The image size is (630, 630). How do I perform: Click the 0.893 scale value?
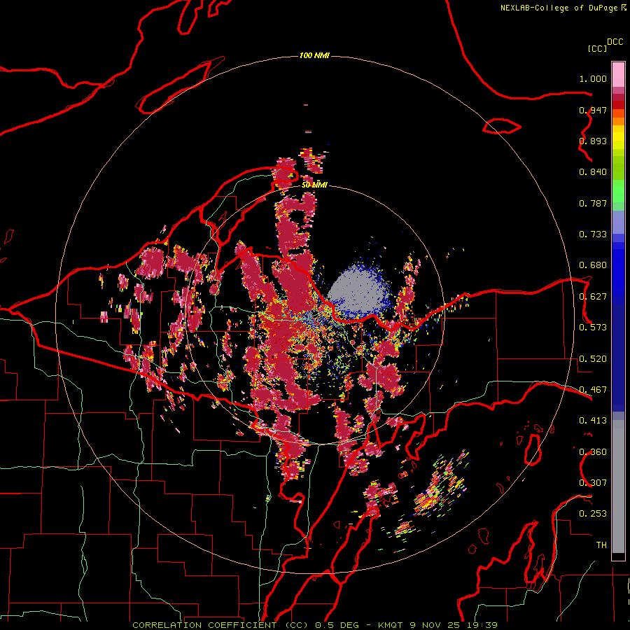click(593, 141)
